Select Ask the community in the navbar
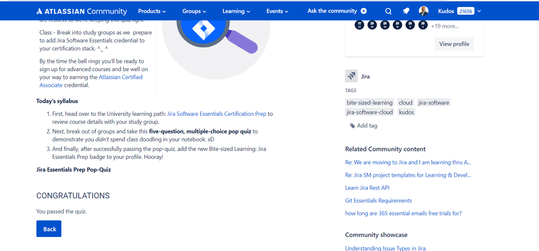539x251 pixels. pyautogui.click(x=332, y=11)
